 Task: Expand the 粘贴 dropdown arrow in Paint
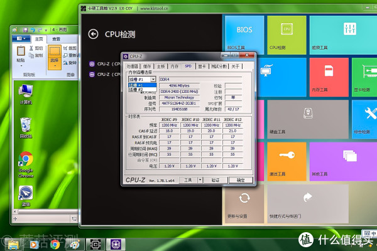click(21, 65)
